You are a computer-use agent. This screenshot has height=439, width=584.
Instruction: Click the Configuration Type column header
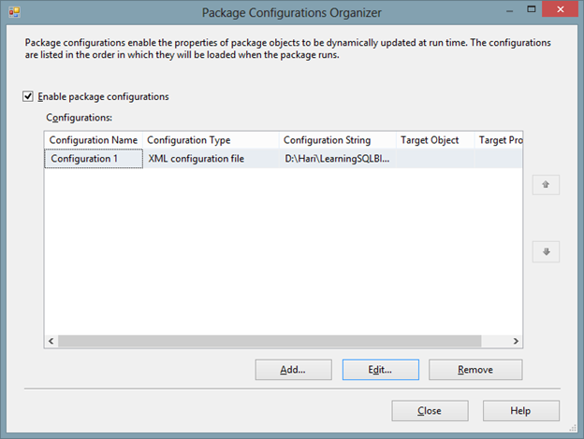[x=188, y=140]
